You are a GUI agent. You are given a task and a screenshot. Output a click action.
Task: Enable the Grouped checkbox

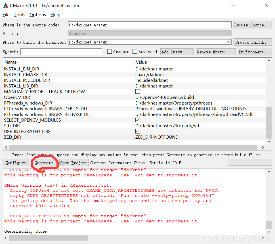click(x=110, y=51)
